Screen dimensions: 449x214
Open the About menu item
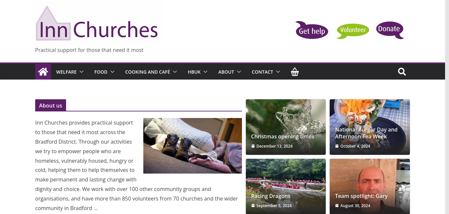[x=226, y=72]
